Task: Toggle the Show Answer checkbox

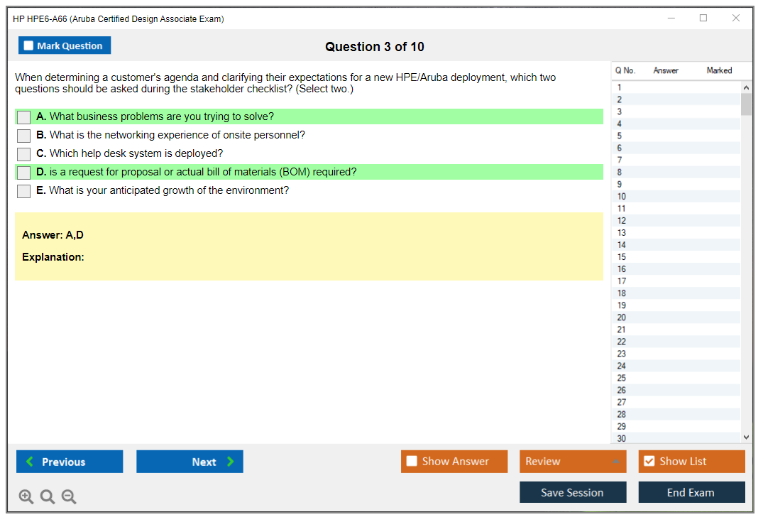Action: 412,462
